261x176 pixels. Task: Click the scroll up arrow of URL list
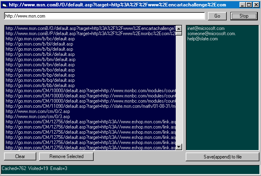pos(179,28)
